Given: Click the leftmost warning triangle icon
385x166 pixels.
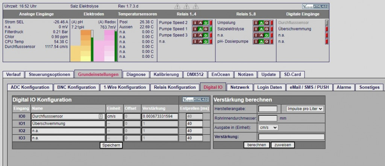Looking at the screenshot, I should pos(177,6).
